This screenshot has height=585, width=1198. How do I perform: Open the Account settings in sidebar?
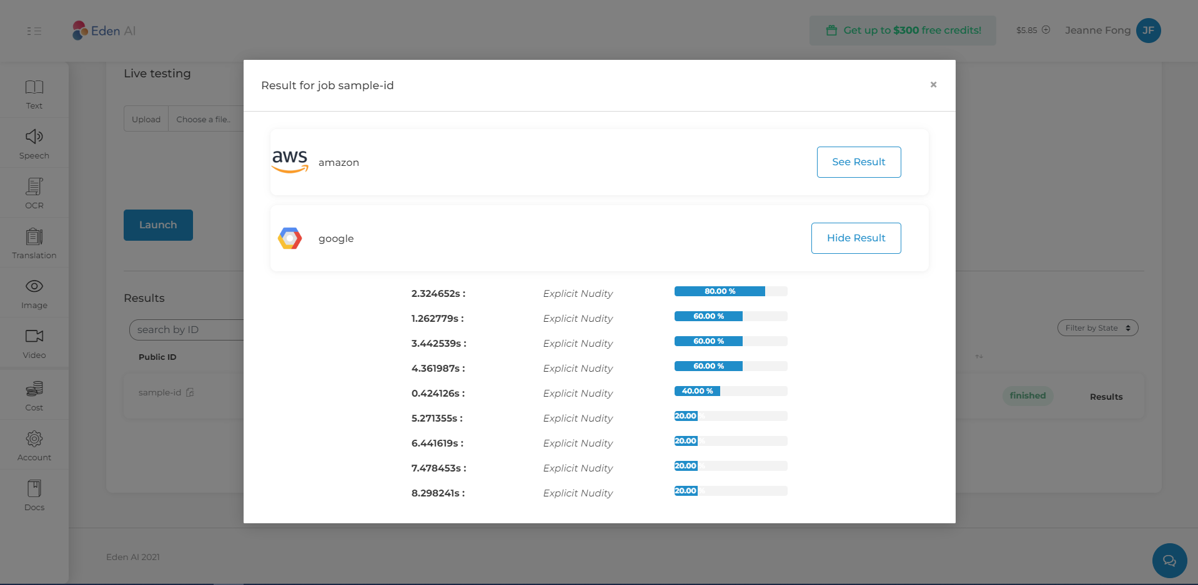[x=34, y=447]
